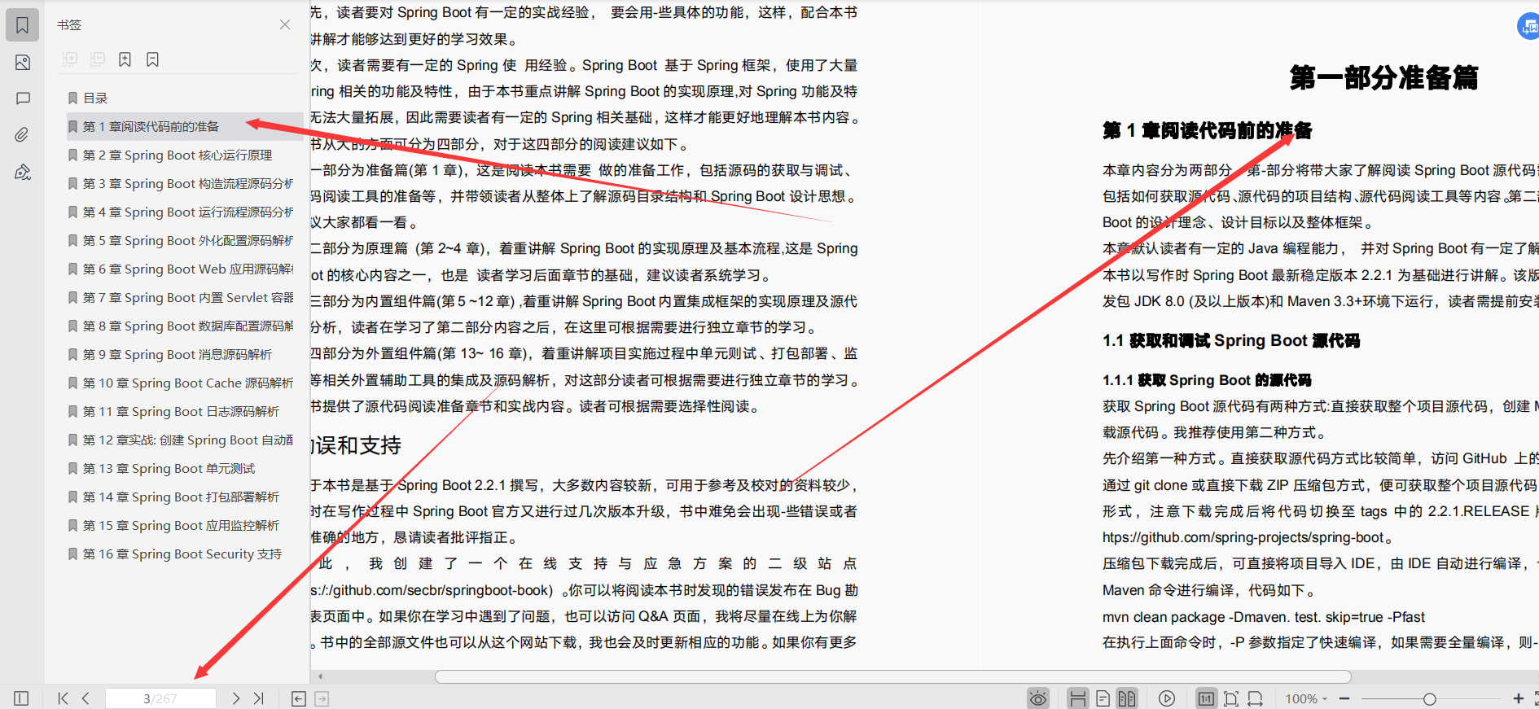Toggle the navigation sidebar at bottom left
The width and height of the screenshot is (1539, 709).
(21, 698)
